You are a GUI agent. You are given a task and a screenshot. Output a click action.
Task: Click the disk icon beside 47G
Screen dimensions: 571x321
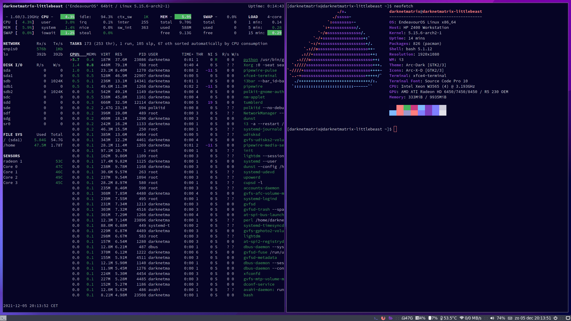click(x=403, y=318)
